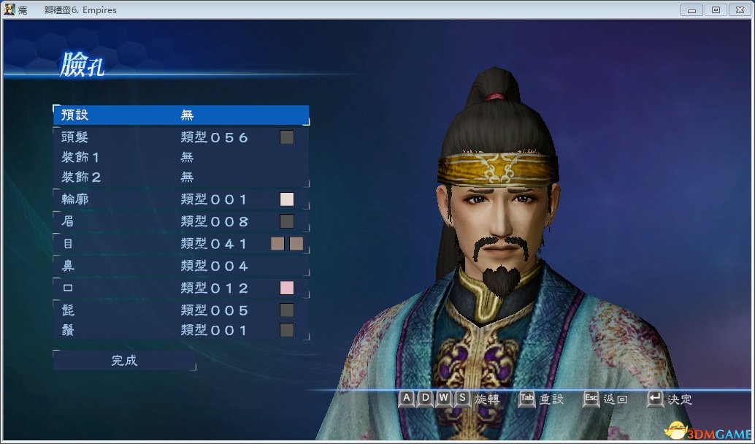Pick the left 目 eye color swatch
The image size is (755, 444).
pos(277,244)
